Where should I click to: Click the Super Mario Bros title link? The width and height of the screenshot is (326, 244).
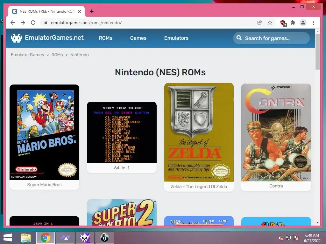[x=44, y=185]
